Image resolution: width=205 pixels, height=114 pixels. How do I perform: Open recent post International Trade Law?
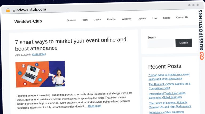[167, 95]
